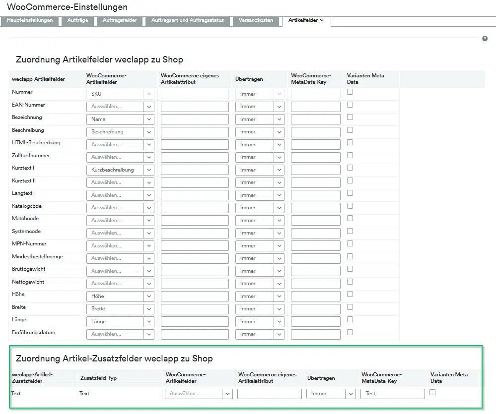The image size is (496, 414).
Task: Switch to the Haupteinstellungen tab
Action: (30, 20)
